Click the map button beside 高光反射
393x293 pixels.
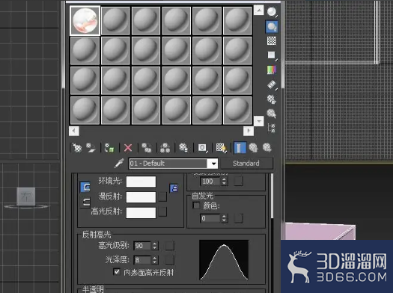pos(162,212)
